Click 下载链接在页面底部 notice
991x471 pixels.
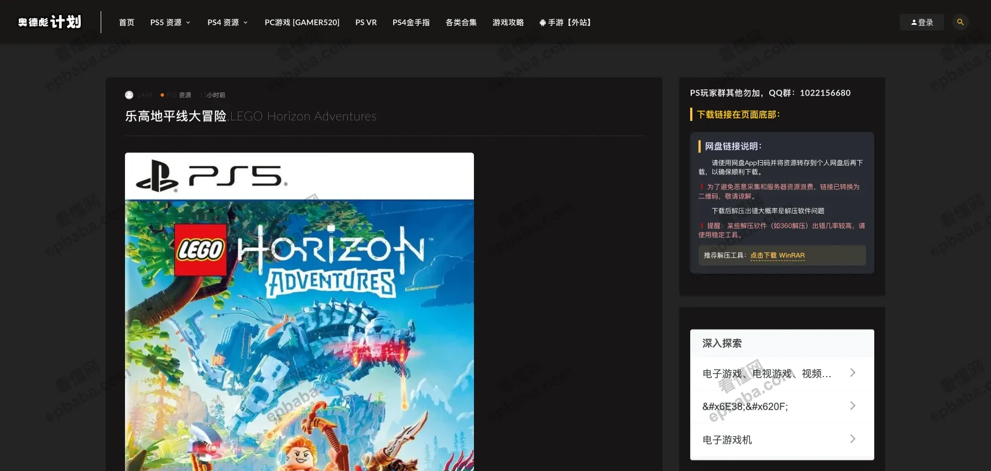pyautogui.click(x=738, y=114)
